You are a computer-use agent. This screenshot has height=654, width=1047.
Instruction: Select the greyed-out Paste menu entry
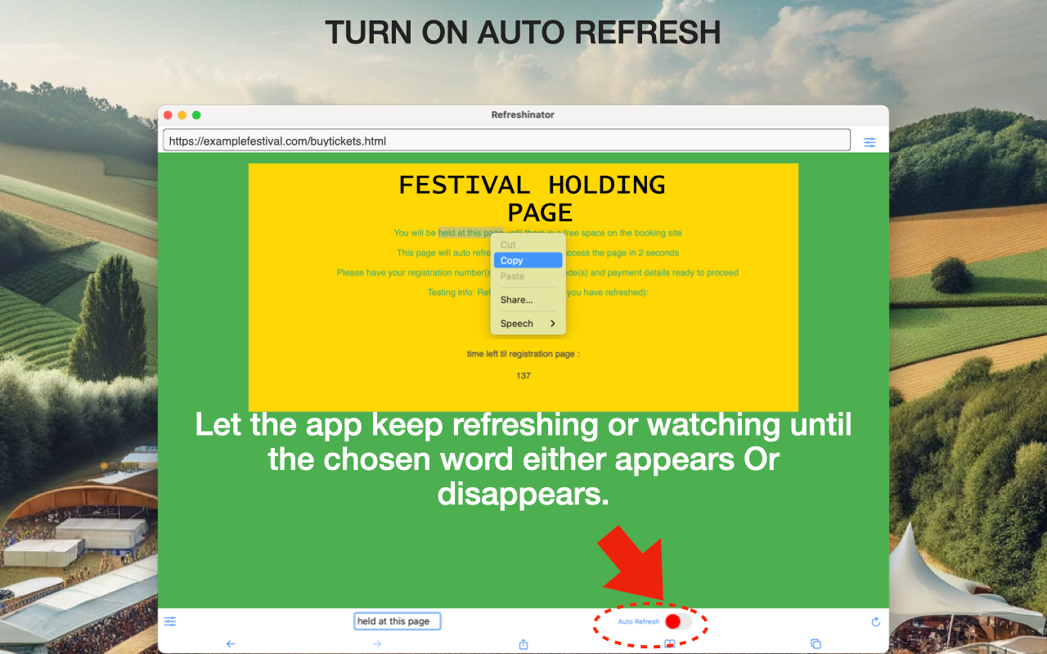pos(528,275)
